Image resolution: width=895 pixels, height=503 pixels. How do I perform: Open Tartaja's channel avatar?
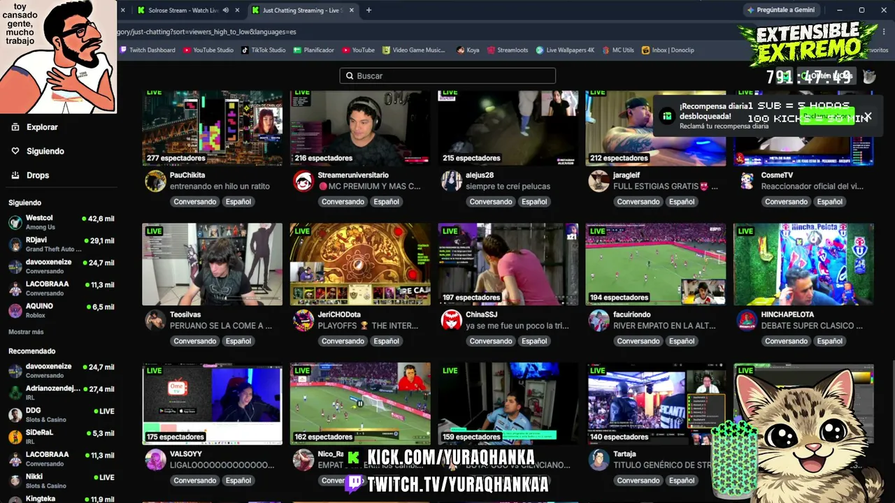coord(599,460)
